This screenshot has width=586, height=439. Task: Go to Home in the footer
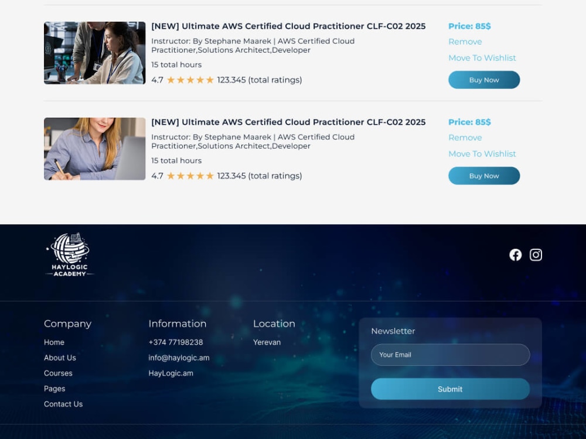click(x=54, y=342)
